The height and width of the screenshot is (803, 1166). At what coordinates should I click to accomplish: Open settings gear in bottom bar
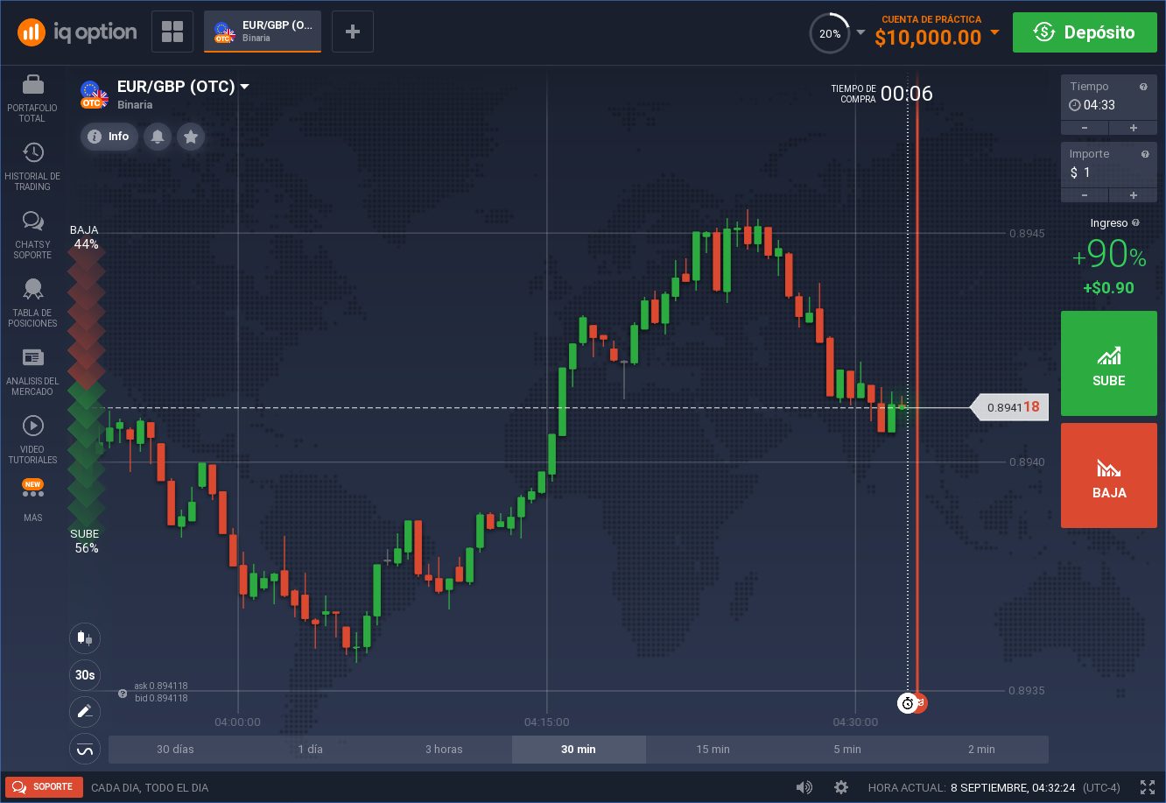[x=841, y=787]
